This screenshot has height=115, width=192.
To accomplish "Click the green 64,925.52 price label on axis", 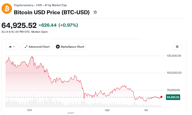I will pos(173,97).
